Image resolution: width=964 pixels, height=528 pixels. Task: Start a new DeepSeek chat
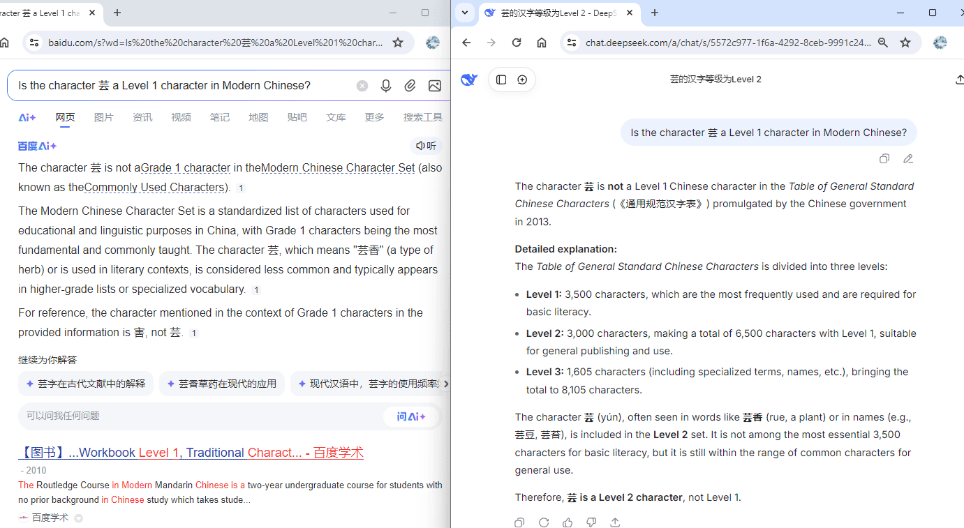click(522, 80)
